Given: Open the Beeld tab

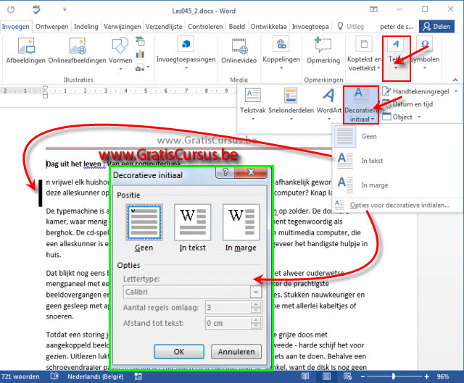Looking at the screenshot, I should click(237, 27).
